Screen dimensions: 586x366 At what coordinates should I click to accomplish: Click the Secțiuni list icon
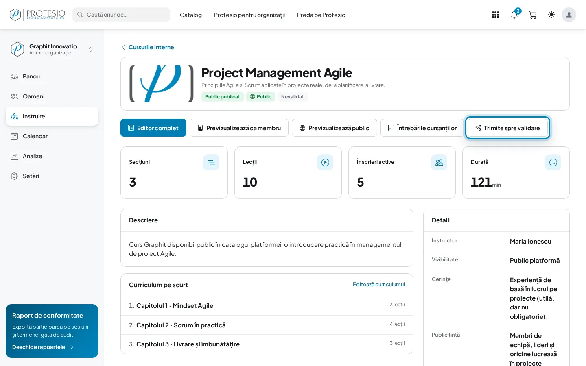(211, 162)
